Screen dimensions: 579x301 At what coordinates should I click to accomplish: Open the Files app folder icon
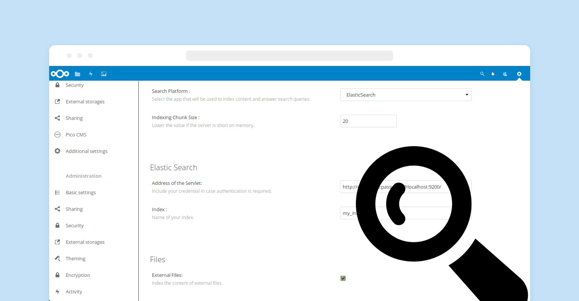[x=78, y=74]
